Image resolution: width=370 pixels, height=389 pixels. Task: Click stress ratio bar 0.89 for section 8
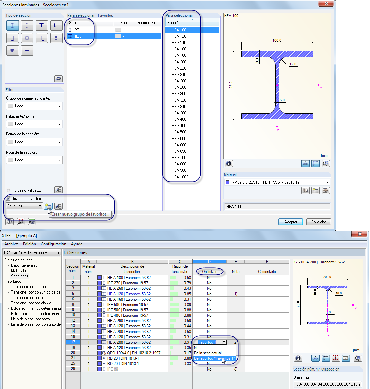pyautogui.click(x=174, y=304)
